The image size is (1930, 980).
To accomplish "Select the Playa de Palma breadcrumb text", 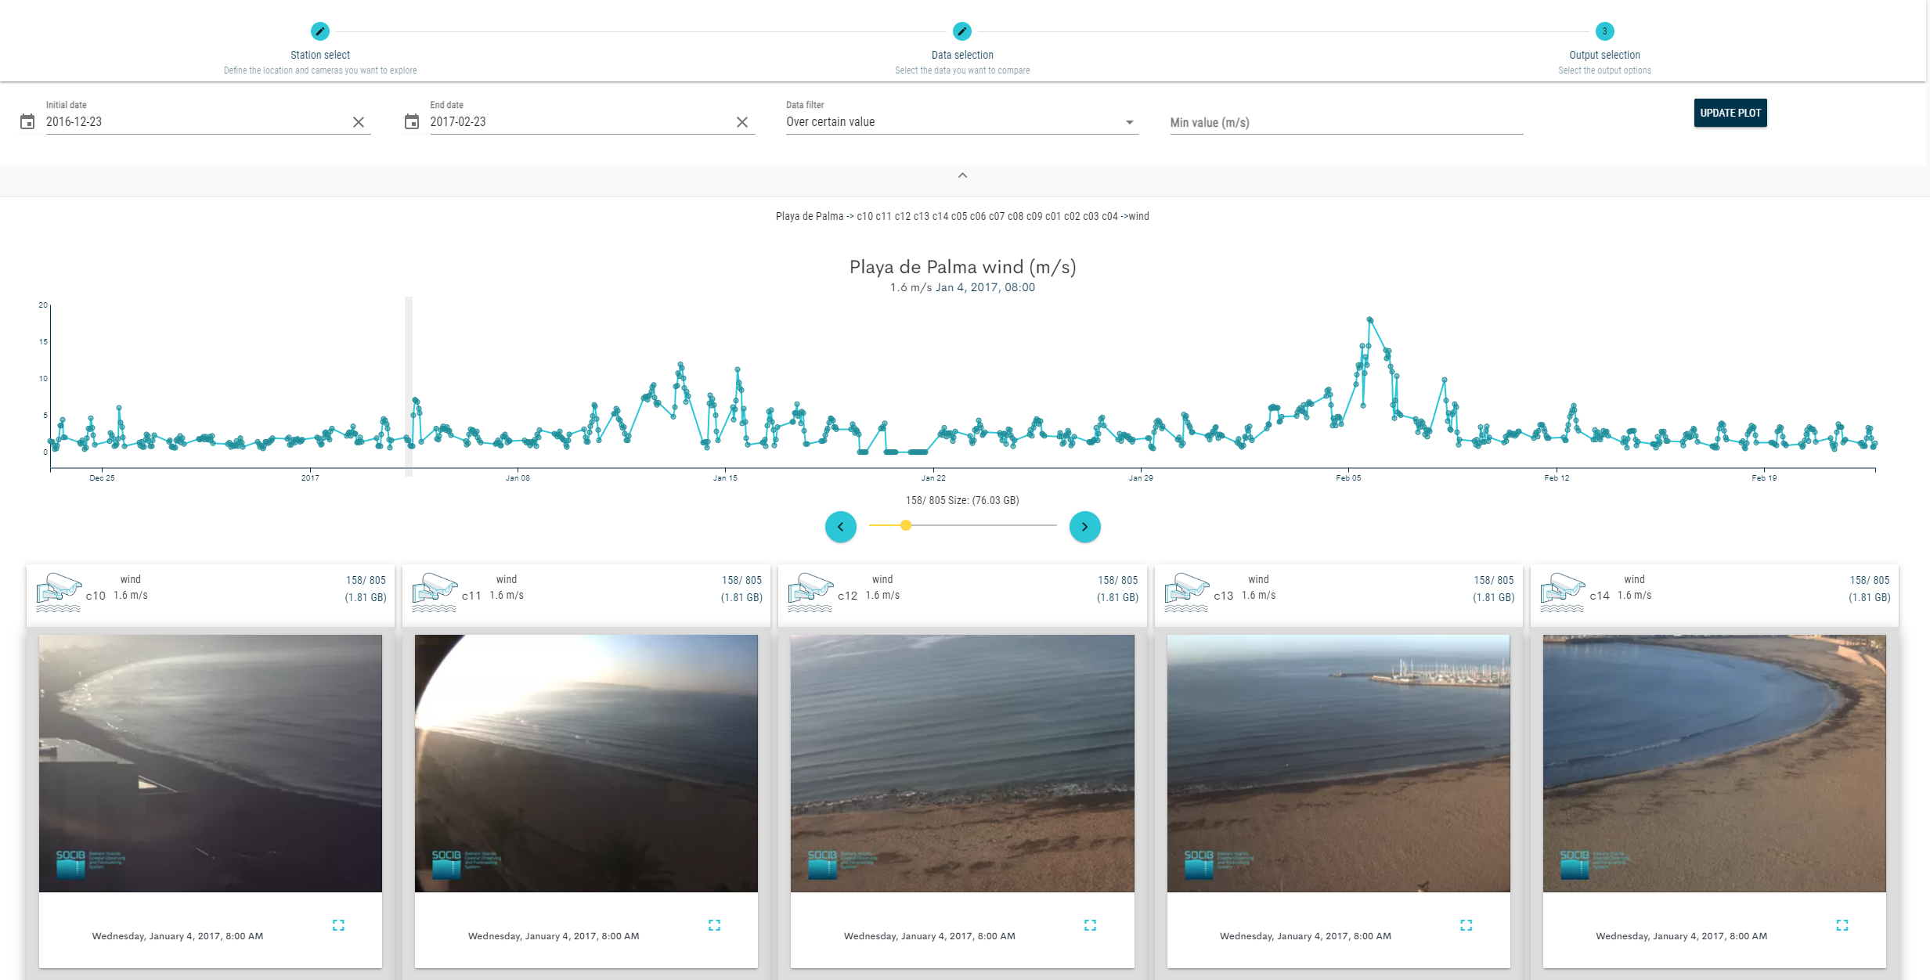I will pyautogui.click(x=807, y=216).
